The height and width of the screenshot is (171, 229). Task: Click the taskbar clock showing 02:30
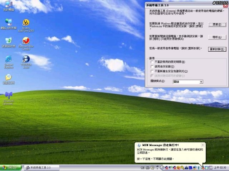coord(220,168)
